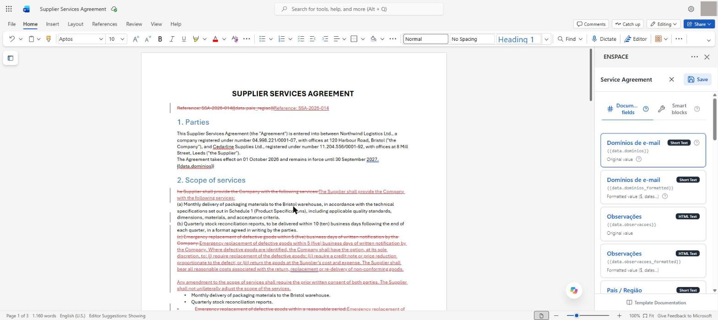Open the File menu
718x320 pixels.
tap(12, 24)
